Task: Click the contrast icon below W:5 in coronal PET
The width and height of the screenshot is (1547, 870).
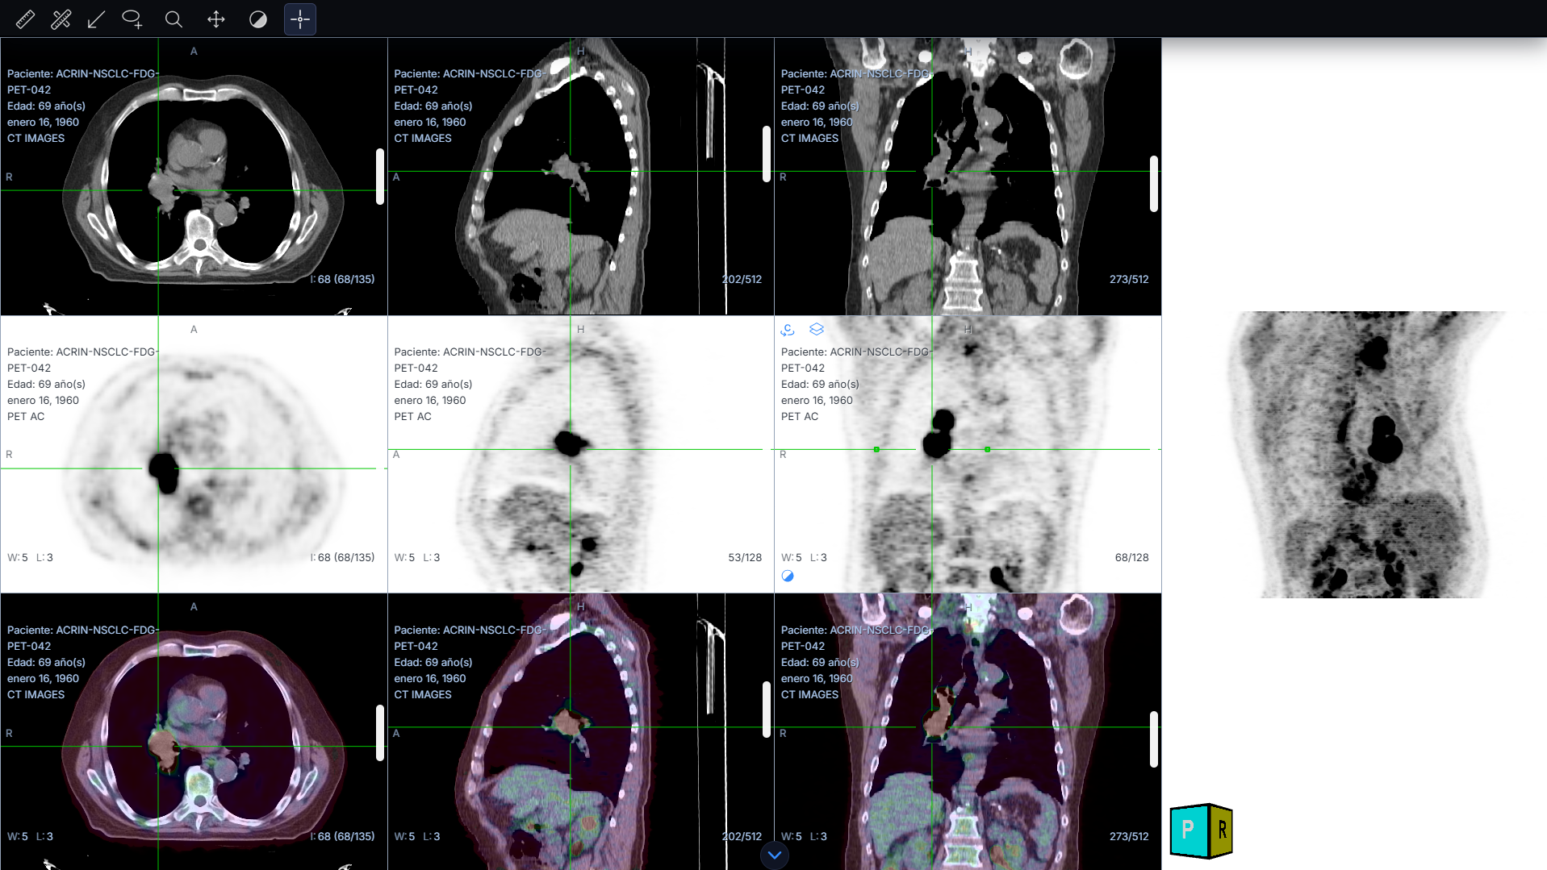Action: [x=788, y=576]
